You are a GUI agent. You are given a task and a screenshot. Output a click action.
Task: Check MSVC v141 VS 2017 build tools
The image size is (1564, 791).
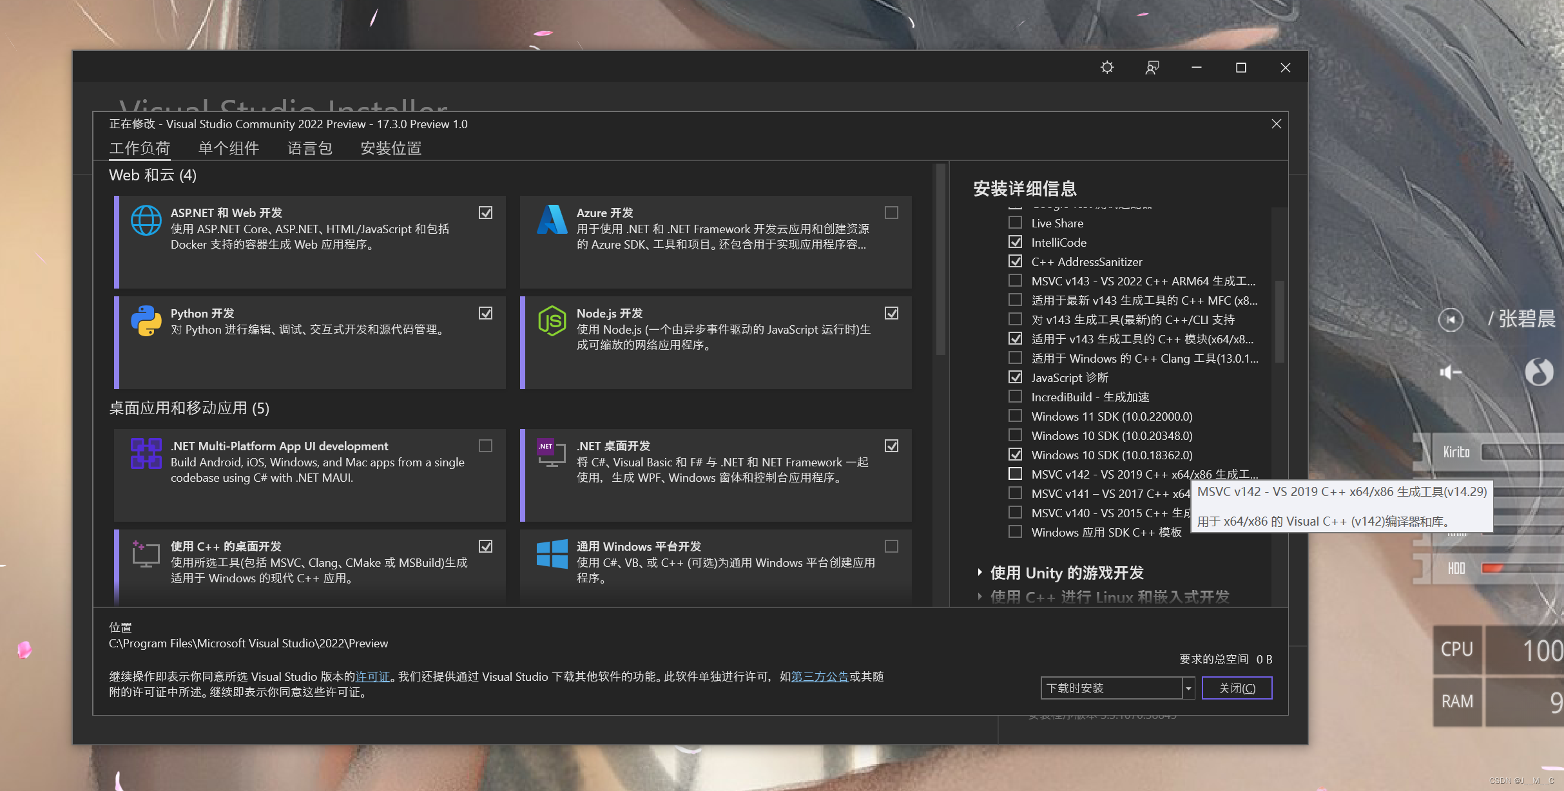[1016, 493]
